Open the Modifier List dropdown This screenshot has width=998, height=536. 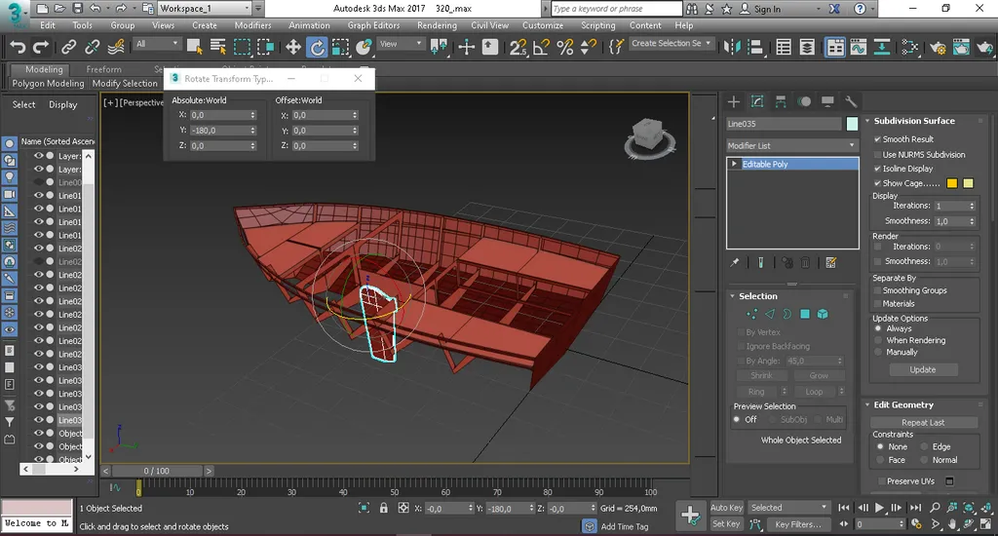pyautogui.click(x=791, y=145)
